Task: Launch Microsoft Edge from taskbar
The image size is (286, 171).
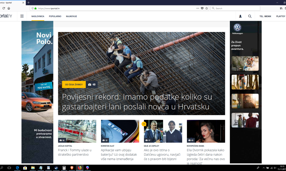Action: pos(17,168)
